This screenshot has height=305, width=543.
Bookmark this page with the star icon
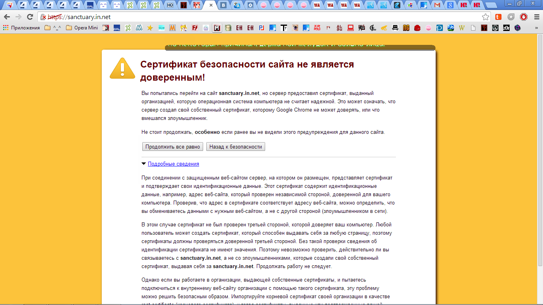click(x=485, y=17)
